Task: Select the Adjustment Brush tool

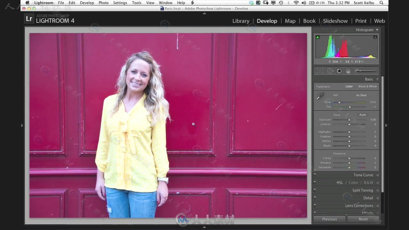Action: pos(366,71)
